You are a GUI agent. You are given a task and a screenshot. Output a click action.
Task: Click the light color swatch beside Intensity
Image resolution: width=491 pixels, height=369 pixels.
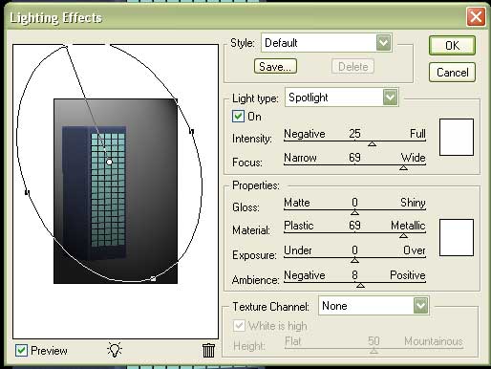(x=457, y=138)
